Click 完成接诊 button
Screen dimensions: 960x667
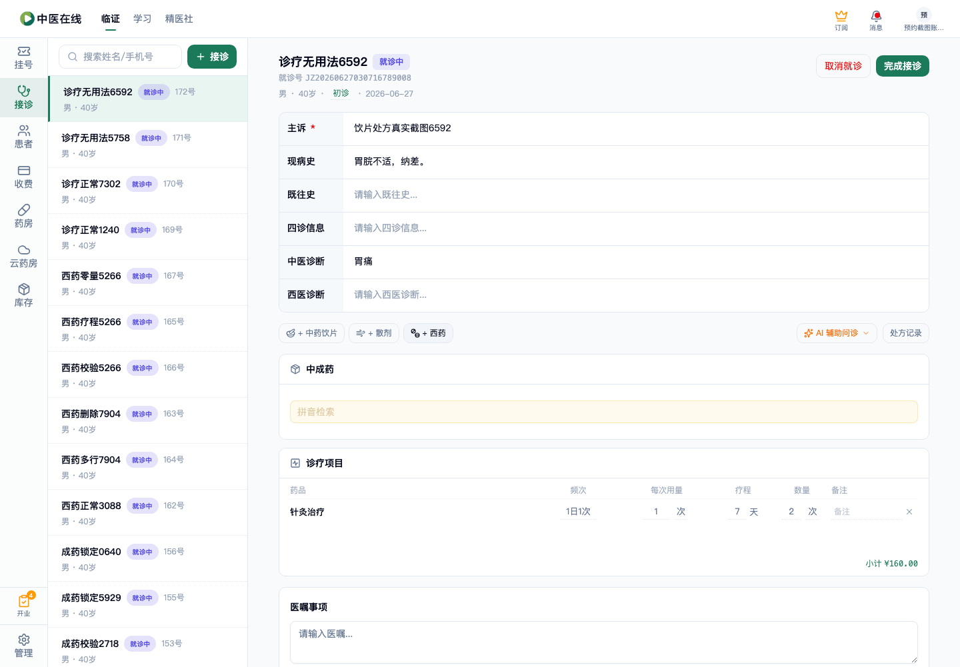903,66
